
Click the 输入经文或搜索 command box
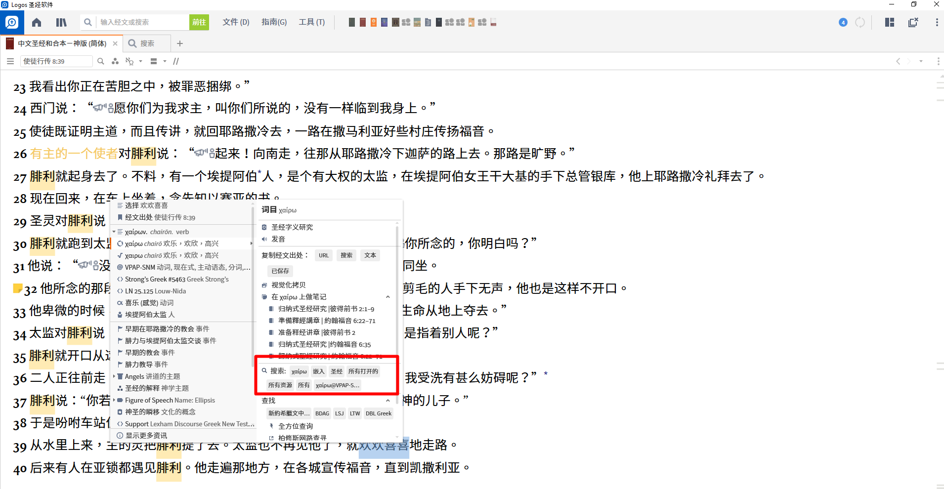tap(142, 22)
